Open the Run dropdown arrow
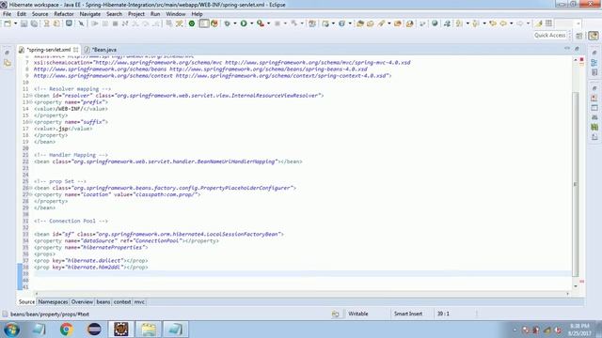602x338 pixels. click(x=251, y=23)
